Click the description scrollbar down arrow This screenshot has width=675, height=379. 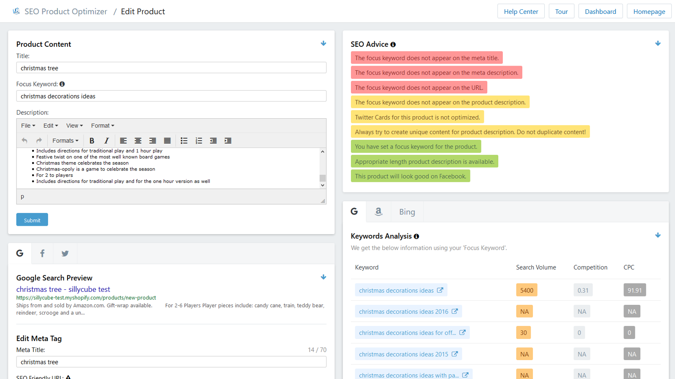pyautogui.click(x=323, y=185)
